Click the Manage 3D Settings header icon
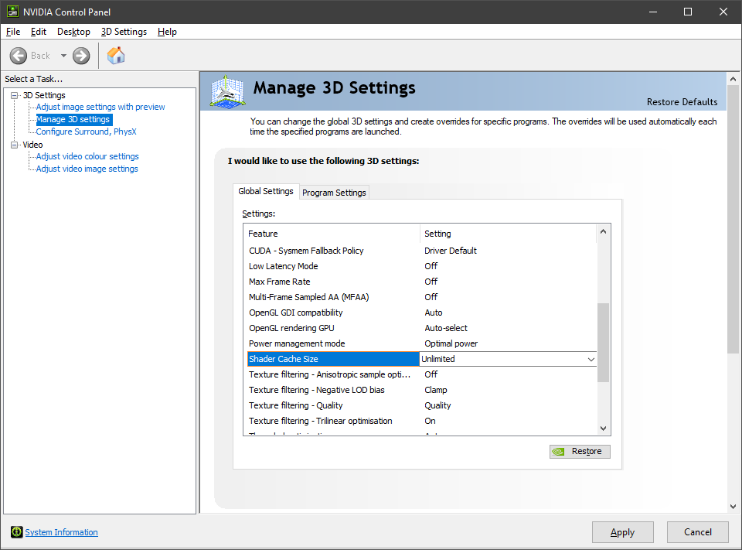 (x=227, y=91)
